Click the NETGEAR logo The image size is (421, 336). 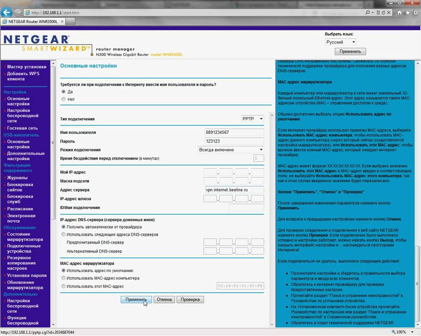click(x=36, y=40)
